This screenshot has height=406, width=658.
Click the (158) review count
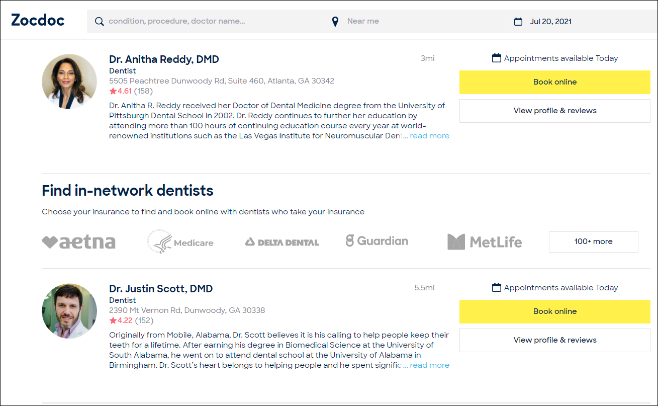click(x=143, y=91)
